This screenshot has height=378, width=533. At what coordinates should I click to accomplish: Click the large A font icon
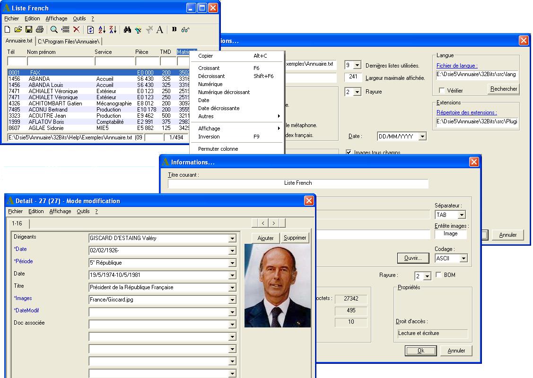coord(160,30)
